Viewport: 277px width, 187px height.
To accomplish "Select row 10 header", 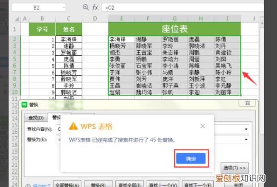I will pos(15,92).
